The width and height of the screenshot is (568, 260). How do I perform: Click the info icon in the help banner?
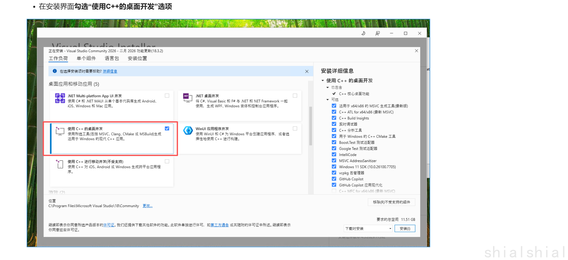[x=55, y=71]
